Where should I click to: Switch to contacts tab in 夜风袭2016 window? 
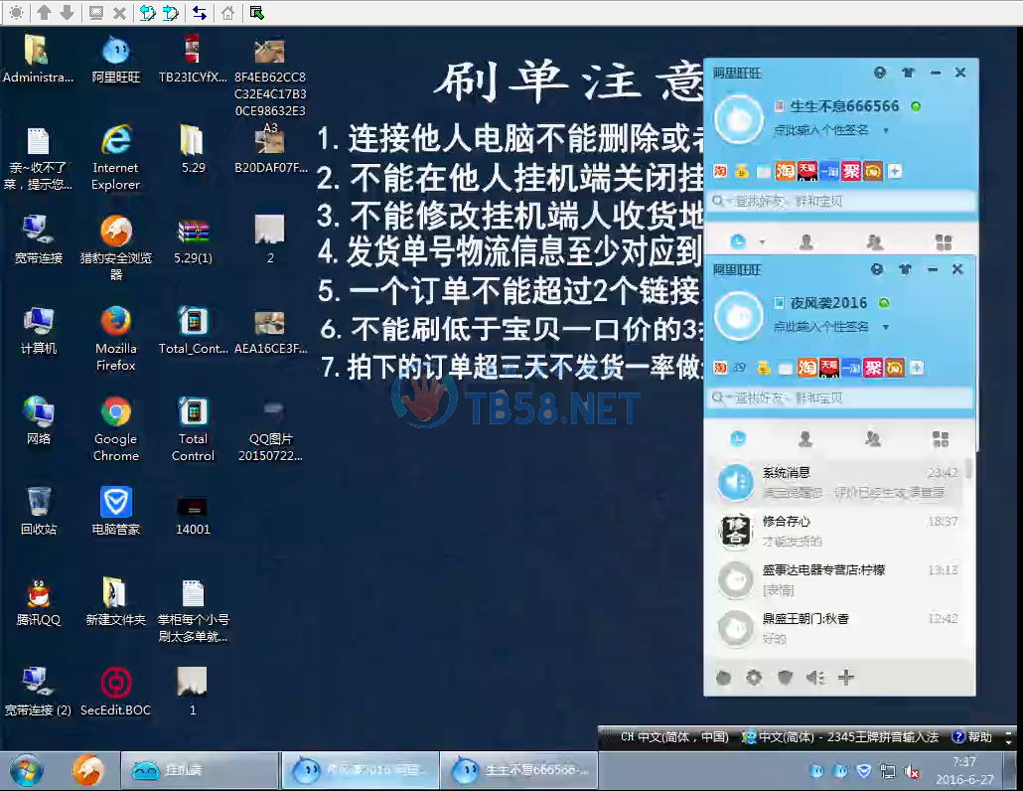(805, 438)
